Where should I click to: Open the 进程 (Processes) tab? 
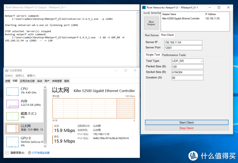[x=7, y=81]
